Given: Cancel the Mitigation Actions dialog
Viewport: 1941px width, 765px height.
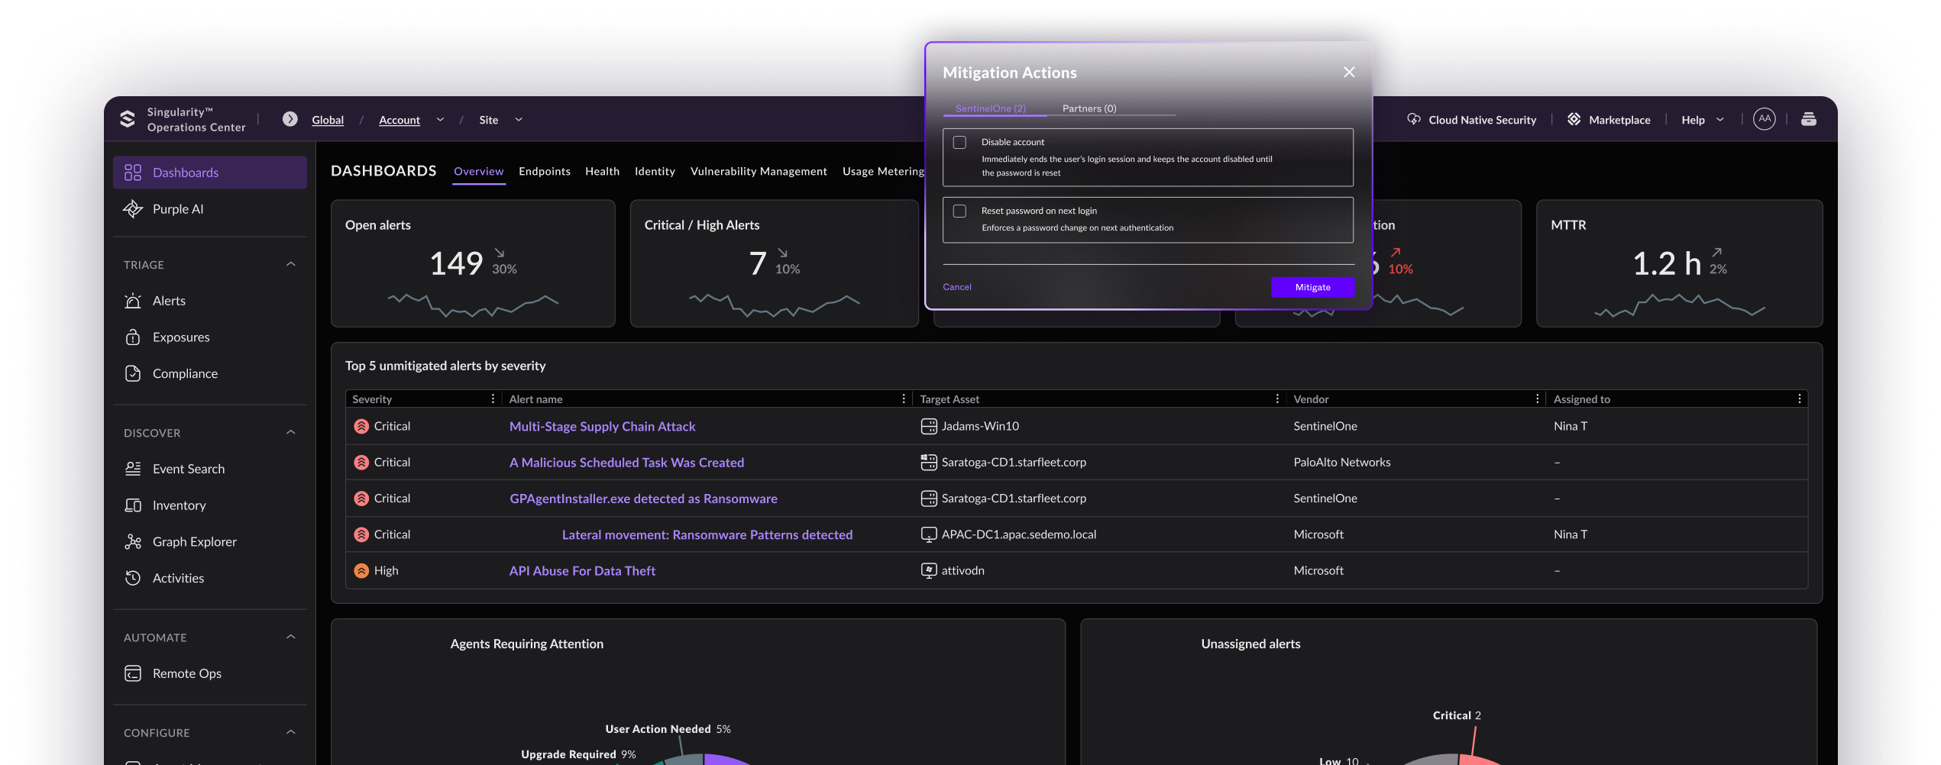Looking at the screenshot, I should (957, 287).
